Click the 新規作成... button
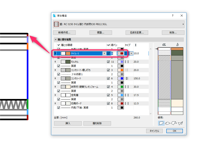The height and width of the screenshot is (147, 200). click(x=64, y=33)
